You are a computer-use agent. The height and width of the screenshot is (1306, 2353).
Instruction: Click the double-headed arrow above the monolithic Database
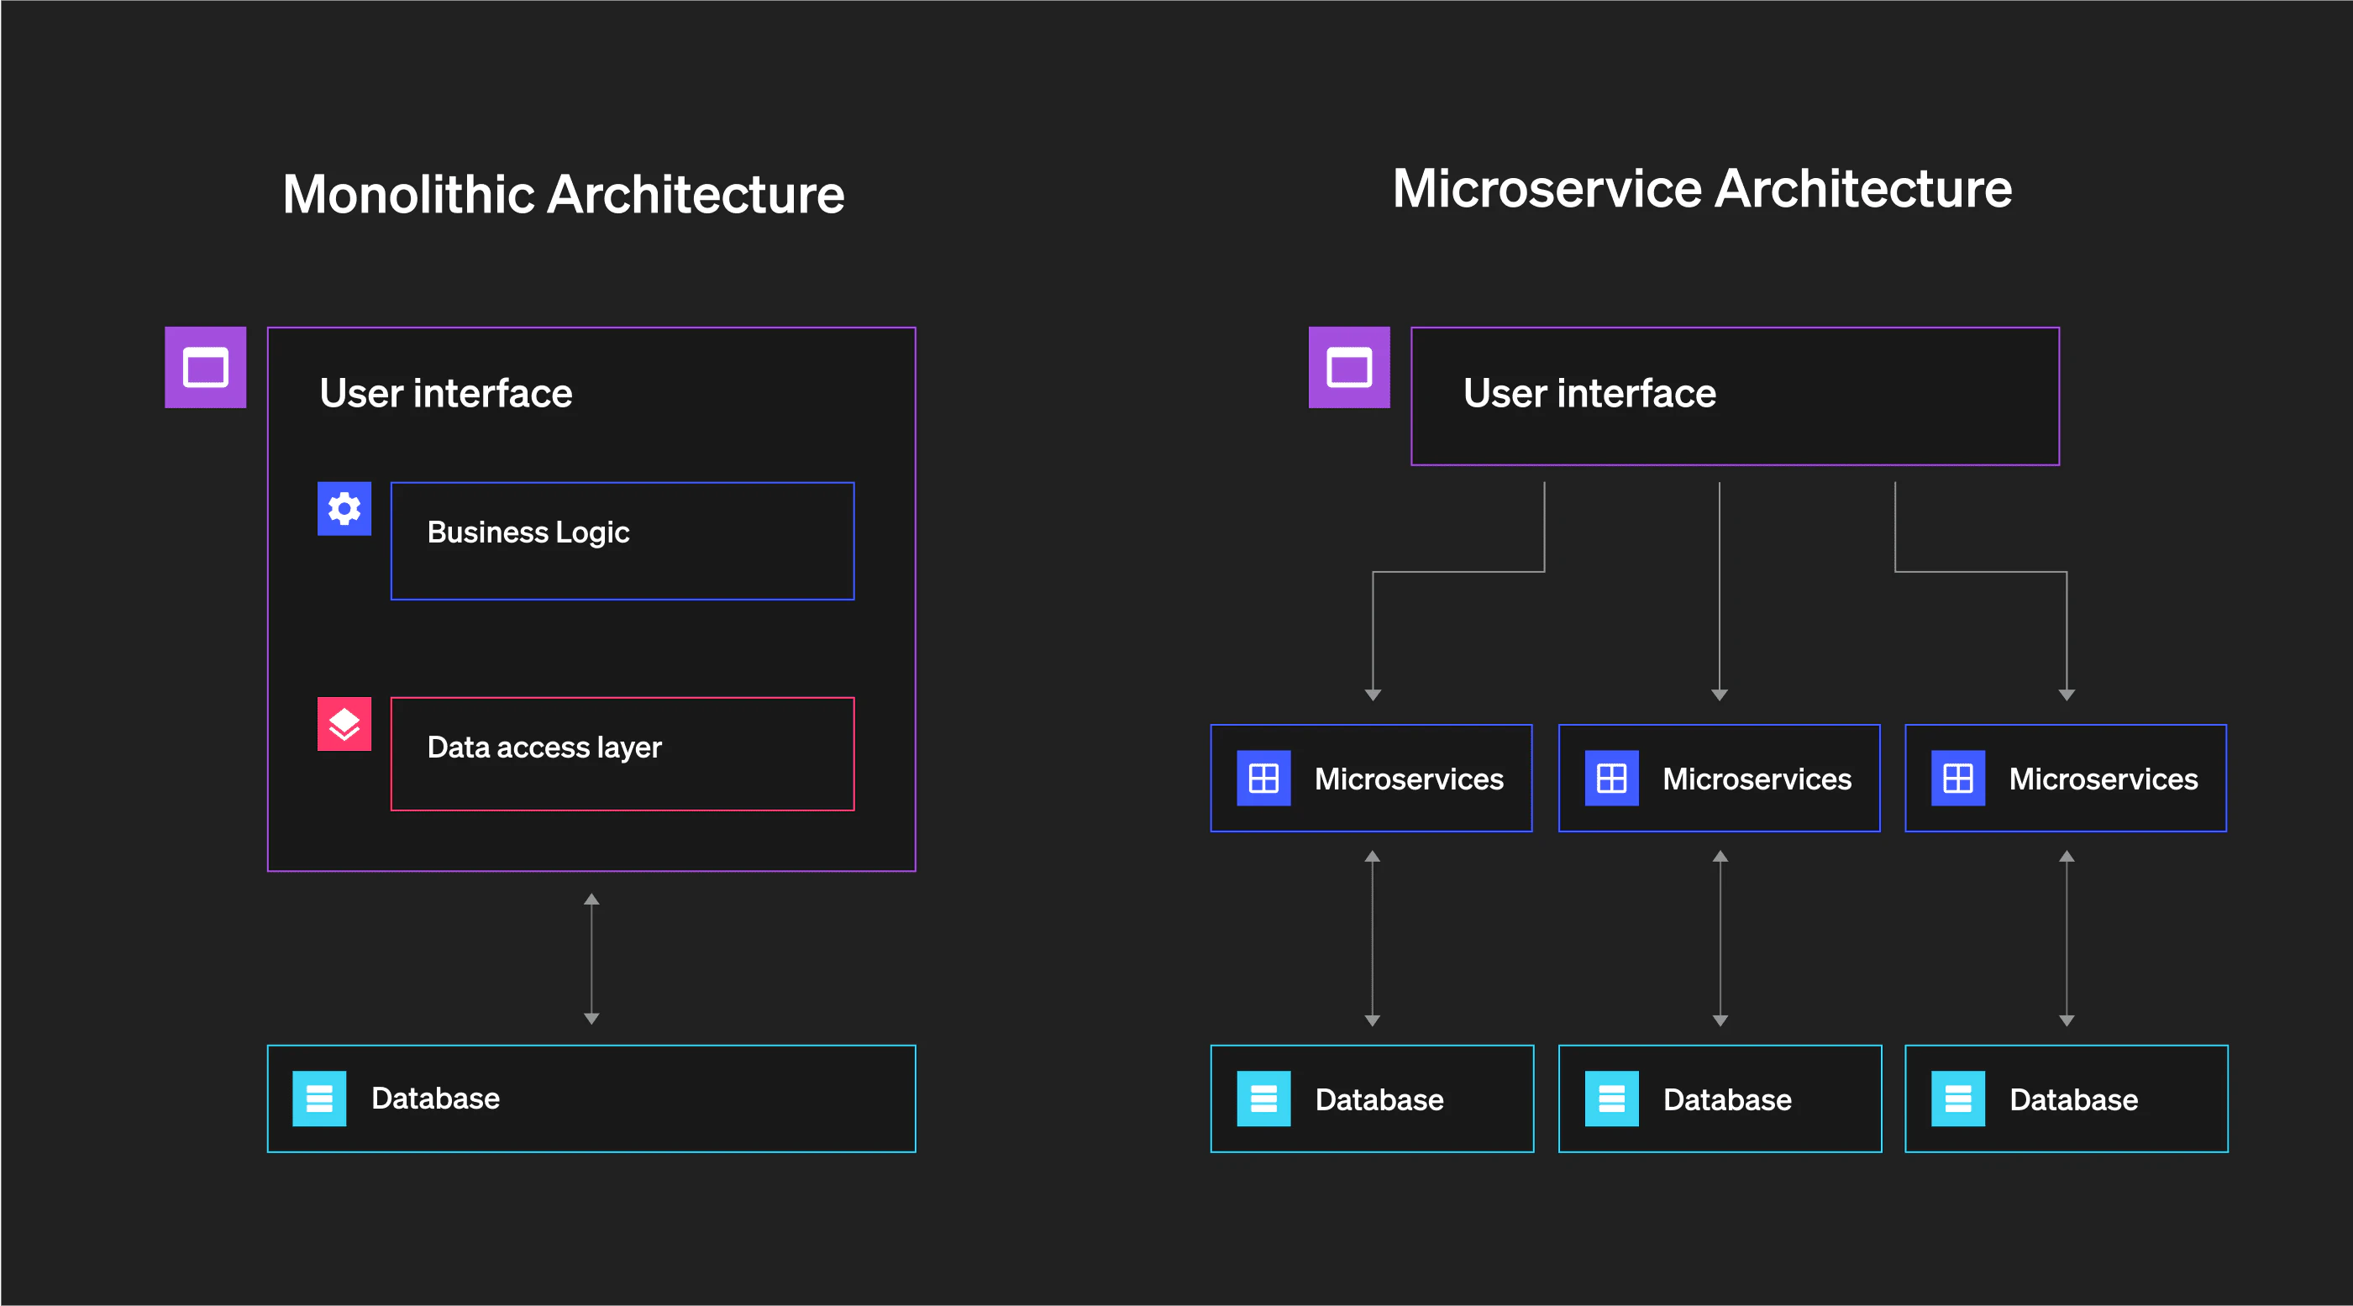591,959
